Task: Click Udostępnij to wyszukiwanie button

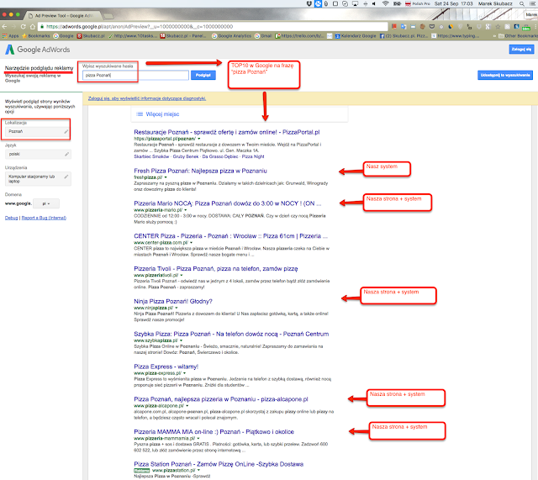Action: point(505,75)
